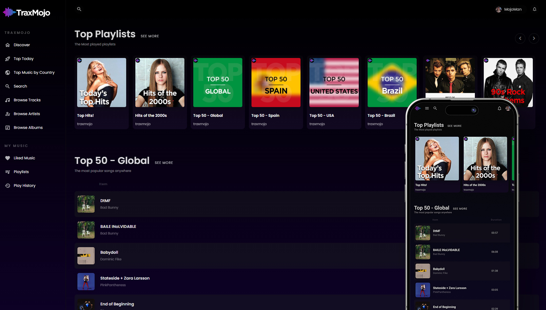Click the Browse Tracks music note icon

tap(8, 100)
